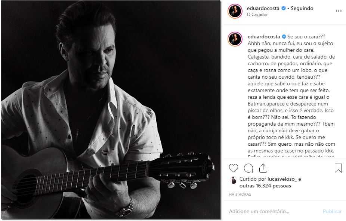Open the eduardocosta username in the header

click(x=263, y=8)
